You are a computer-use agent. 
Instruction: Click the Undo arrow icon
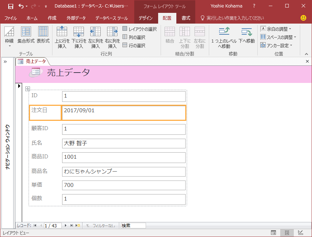(x=21, y=6)
